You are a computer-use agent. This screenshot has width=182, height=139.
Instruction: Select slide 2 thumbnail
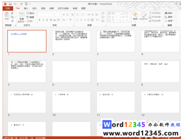coord(71,41)
